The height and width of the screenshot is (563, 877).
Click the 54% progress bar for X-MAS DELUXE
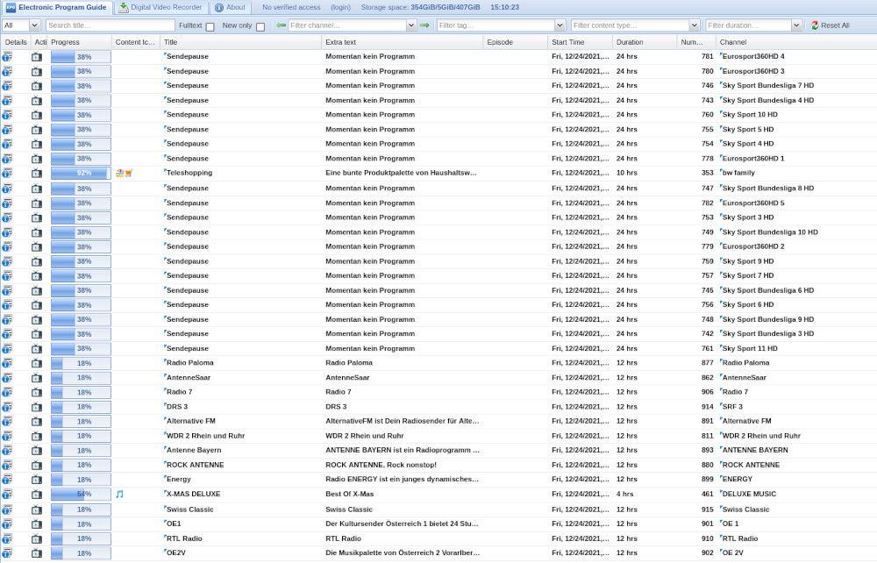point(81,495)
